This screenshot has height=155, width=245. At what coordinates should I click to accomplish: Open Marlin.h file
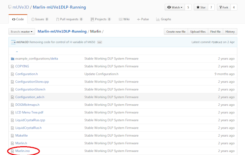coord(21,143)
